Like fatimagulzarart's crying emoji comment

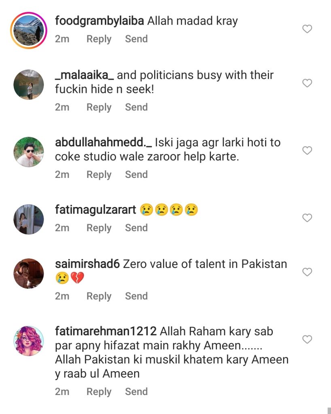coord(307,218)
